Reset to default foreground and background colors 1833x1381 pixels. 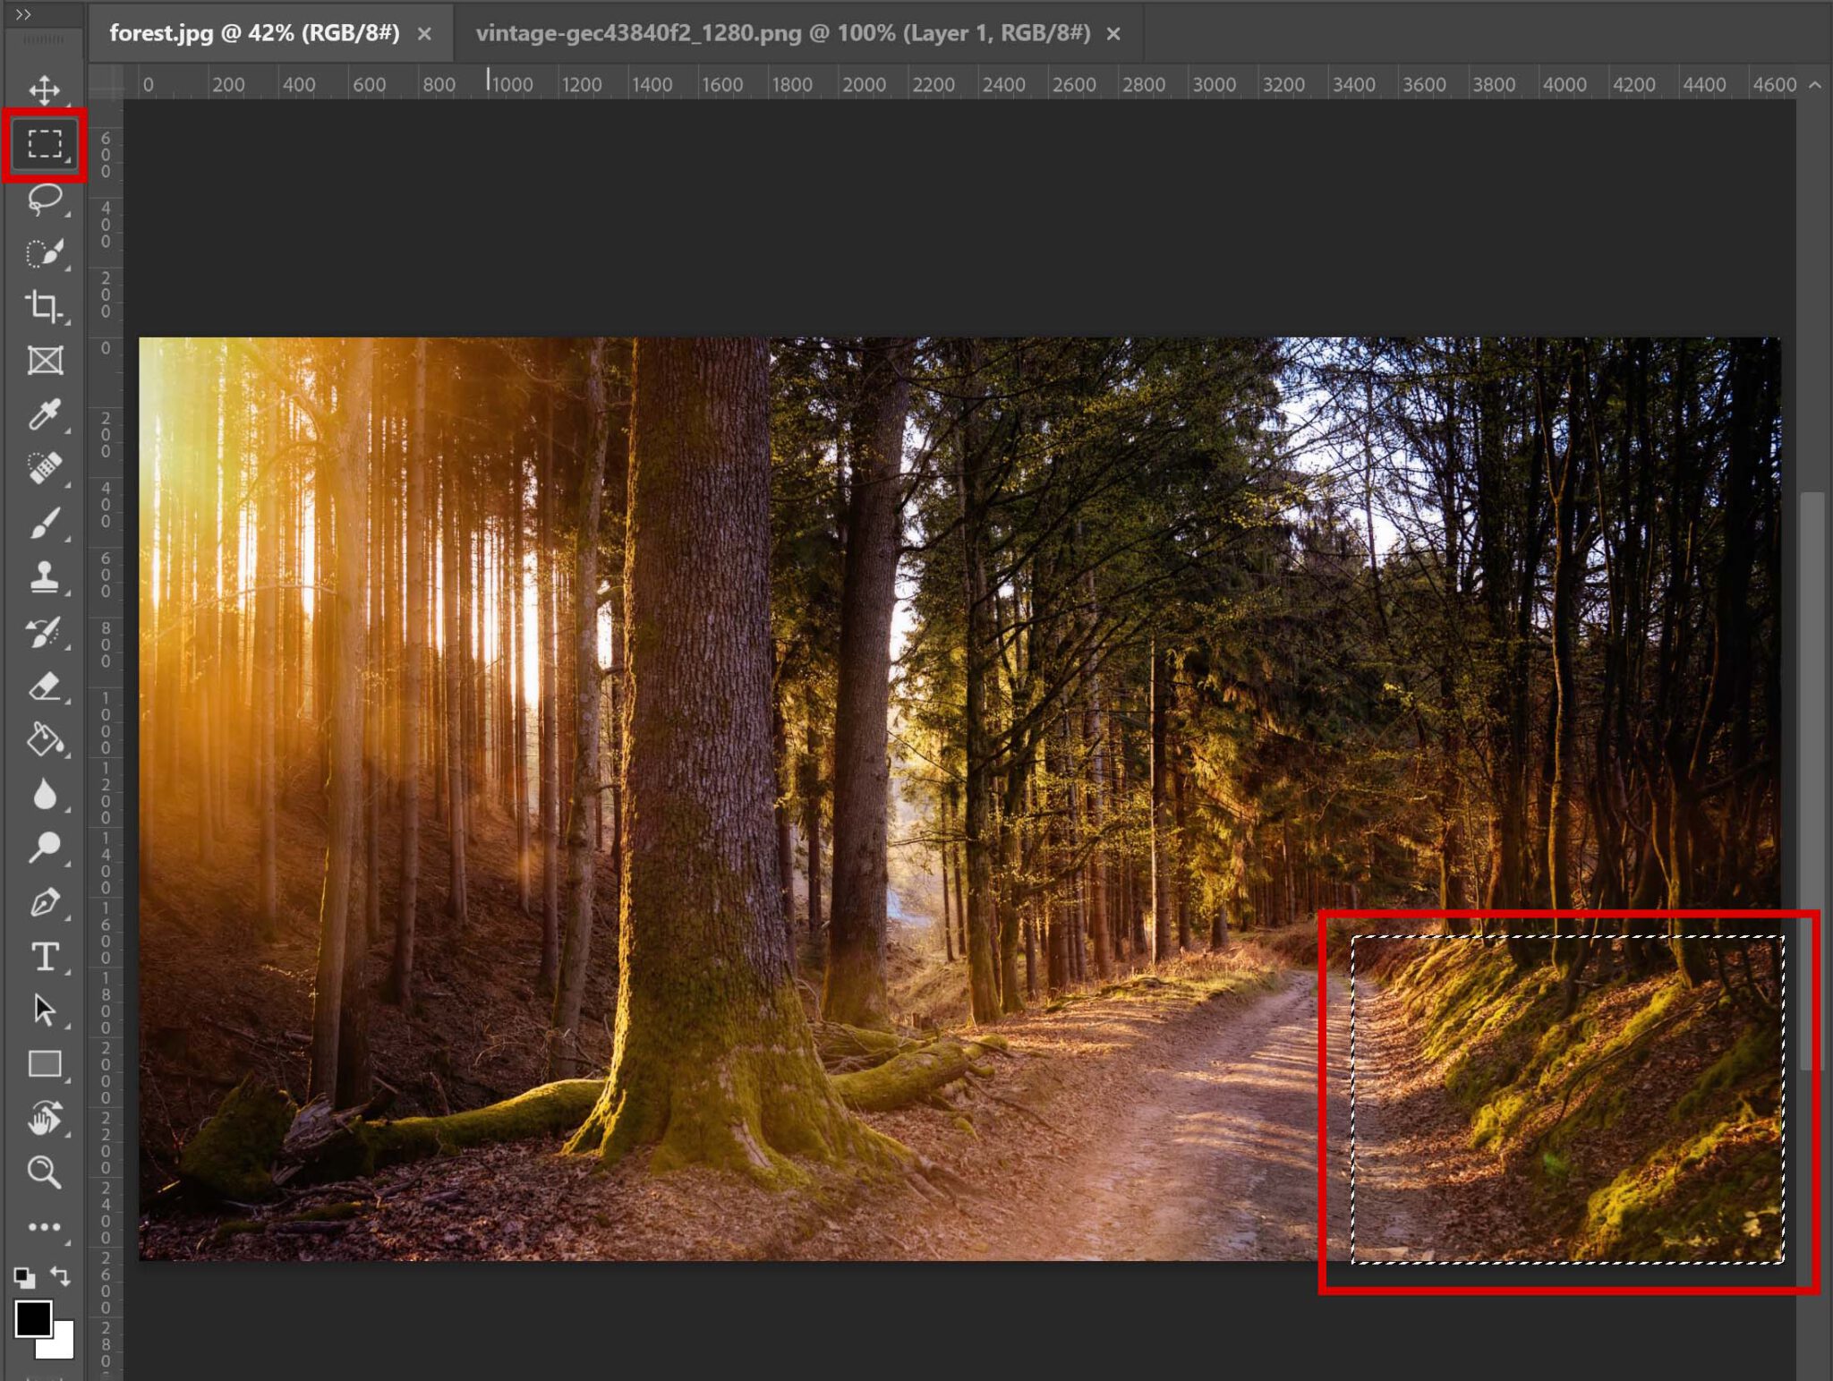point(27,1277)
